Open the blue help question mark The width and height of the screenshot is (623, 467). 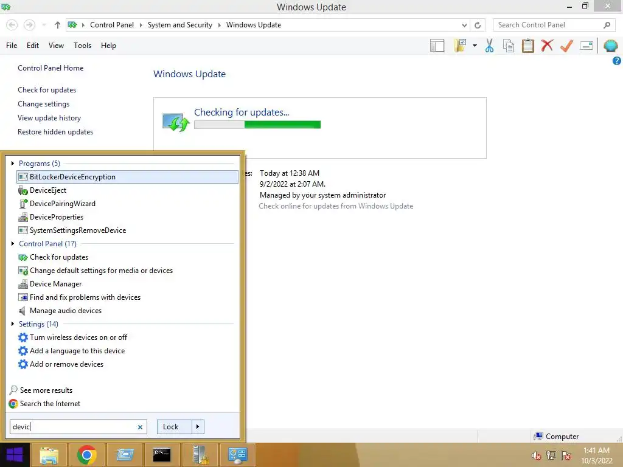point(617,61)
